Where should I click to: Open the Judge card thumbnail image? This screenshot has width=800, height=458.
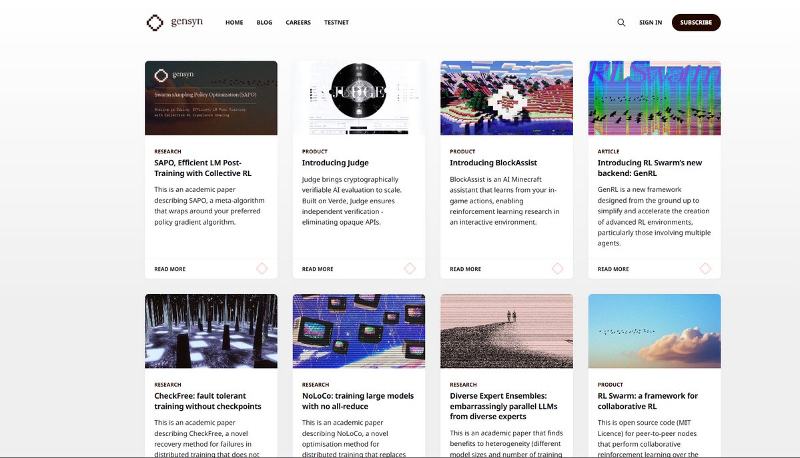tap(359, 98)
